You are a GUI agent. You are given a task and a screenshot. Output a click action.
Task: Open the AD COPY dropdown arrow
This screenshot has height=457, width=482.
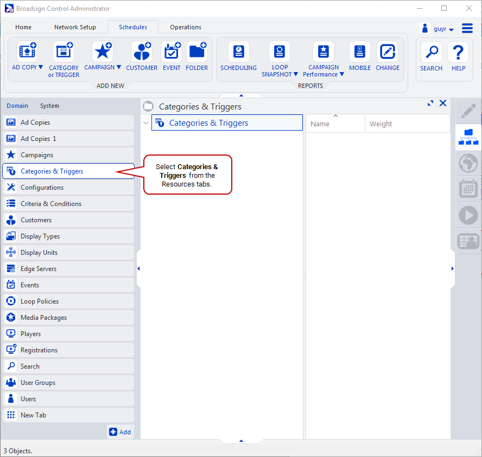(41, 67)
